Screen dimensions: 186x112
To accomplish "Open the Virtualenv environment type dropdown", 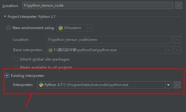I will (x=90, y=28).
